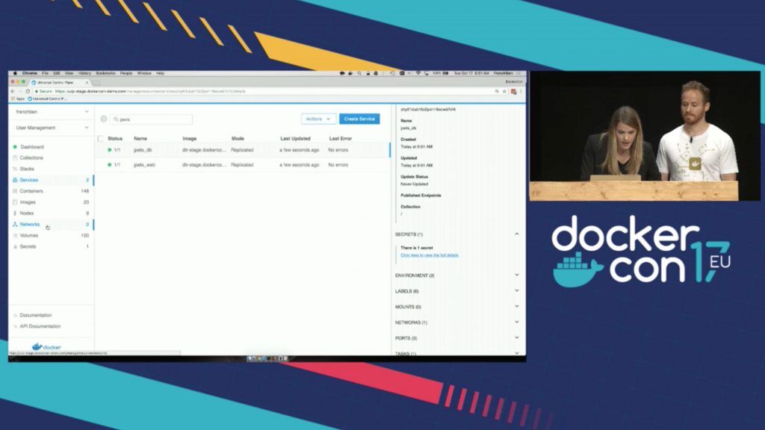Click the round icon beside the search box
The image size is (765, 430).
click(x=103, y=119)
